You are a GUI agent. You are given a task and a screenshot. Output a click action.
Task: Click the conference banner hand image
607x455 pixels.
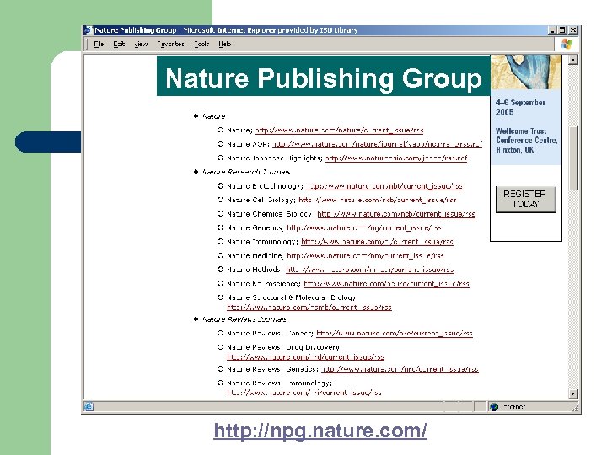pos(526,72)
